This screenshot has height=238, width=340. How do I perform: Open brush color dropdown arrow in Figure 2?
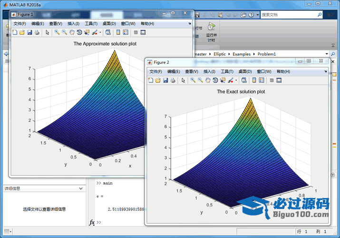[x=236, y=80]
